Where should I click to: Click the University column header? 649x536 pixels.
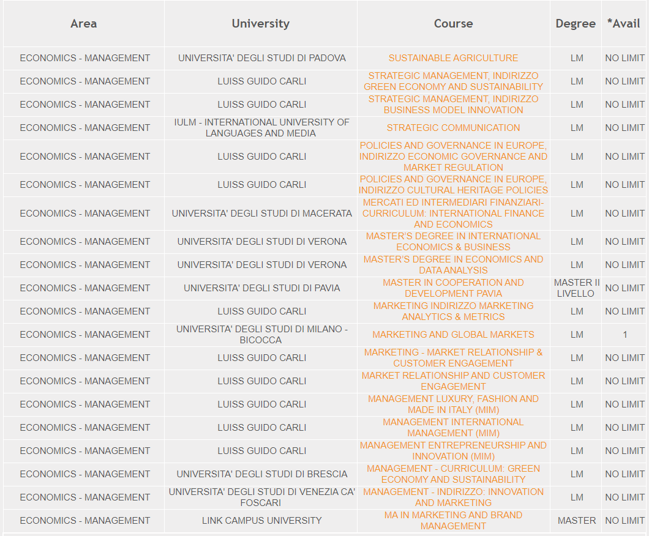click(x=261, y=24)
